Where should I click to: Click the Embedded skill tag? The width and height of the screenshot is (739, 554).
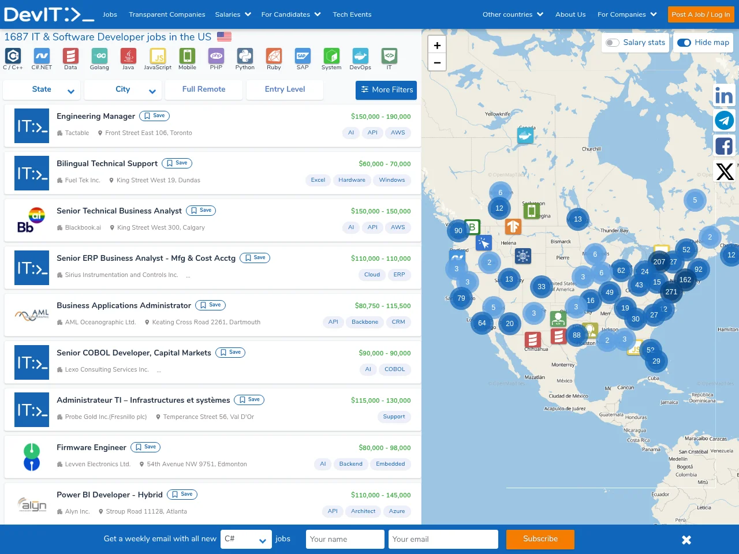coord(390,464)
